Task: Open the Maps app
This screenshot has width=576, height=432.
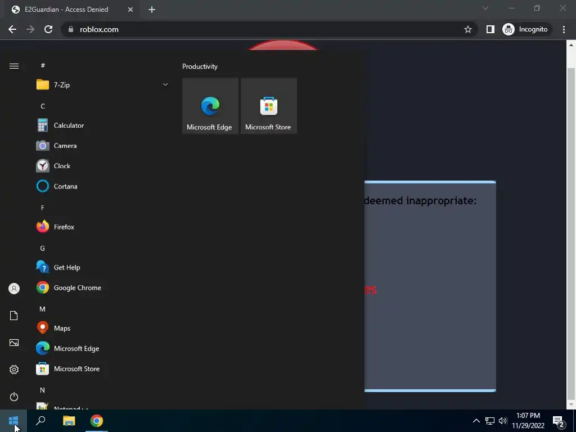Action: pyautogui.click(x=102, y=328)
